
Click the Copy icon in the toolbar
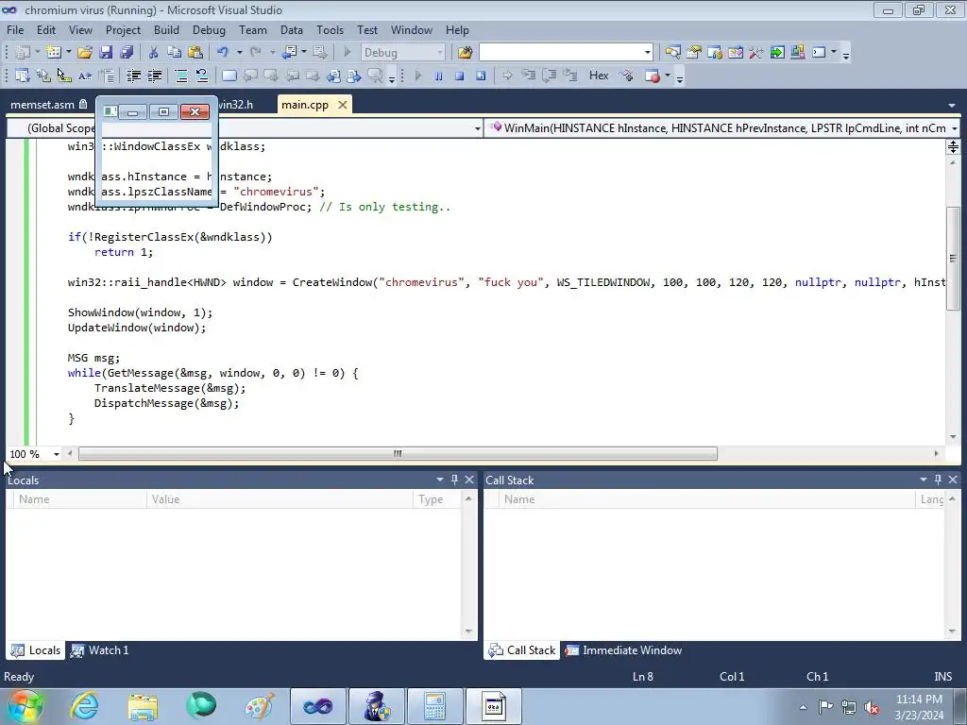[x=175, y=53]
